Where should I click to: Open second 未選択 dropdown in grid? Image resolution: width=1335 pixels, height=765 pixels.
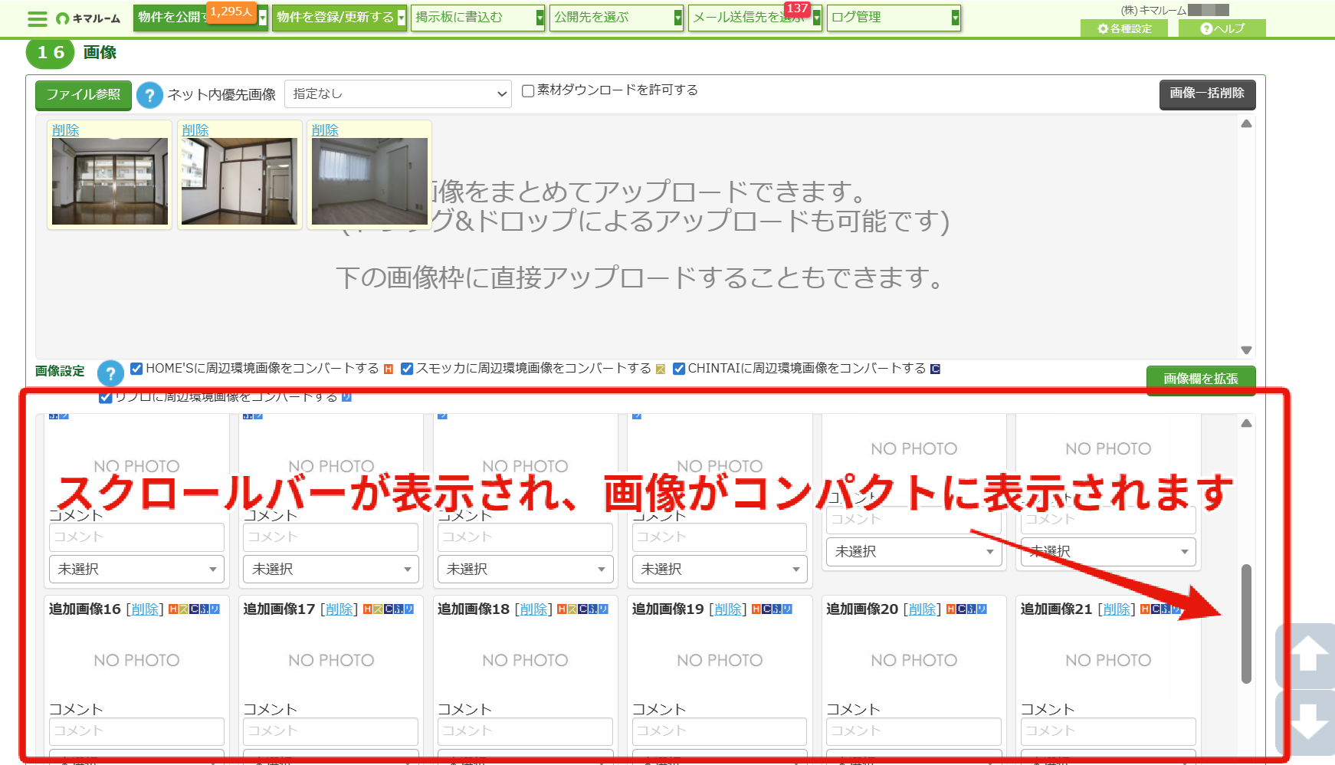pyautogui.click(x=331, y=570)
